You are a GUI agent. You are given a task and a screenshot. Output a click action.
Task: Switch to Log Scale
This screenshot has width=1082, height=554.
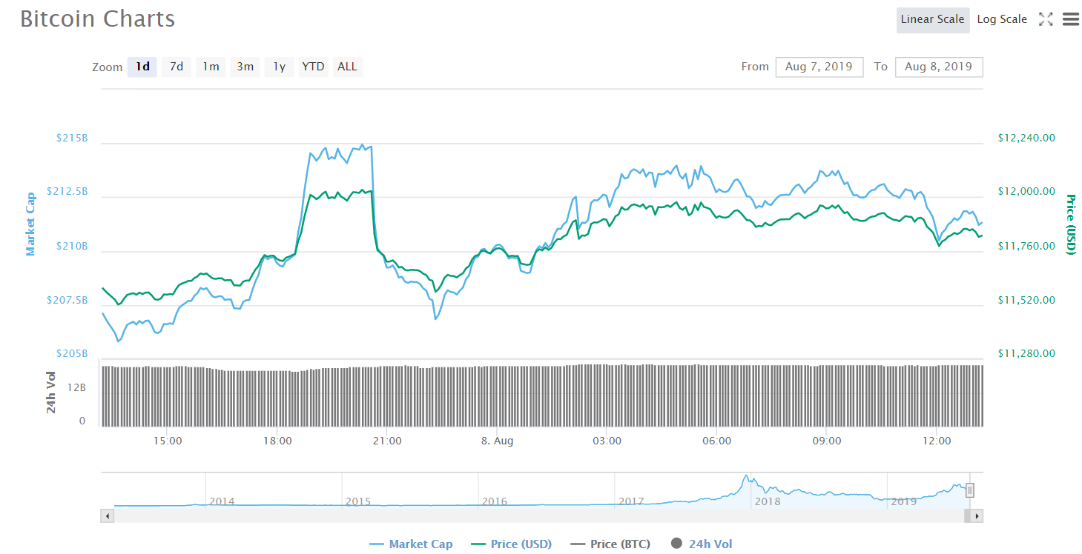1002,19
